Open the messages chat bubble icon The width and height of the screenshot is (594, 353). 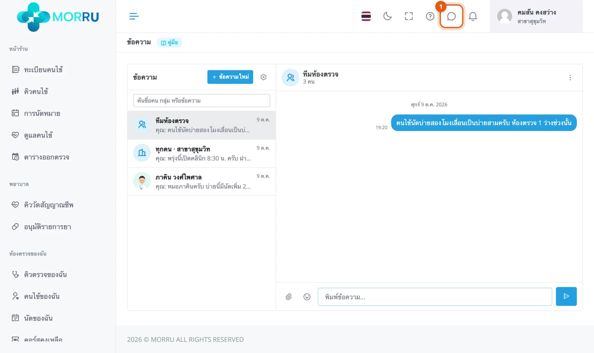[451, 16]
